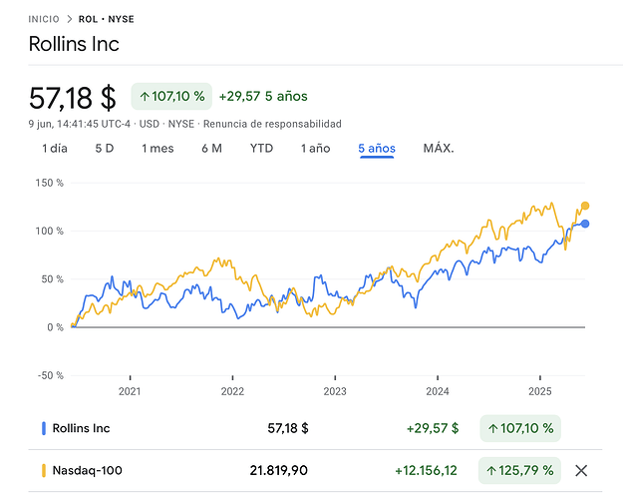
Task: Select the 5 años range tab
Action: click(x=377, y=149)
